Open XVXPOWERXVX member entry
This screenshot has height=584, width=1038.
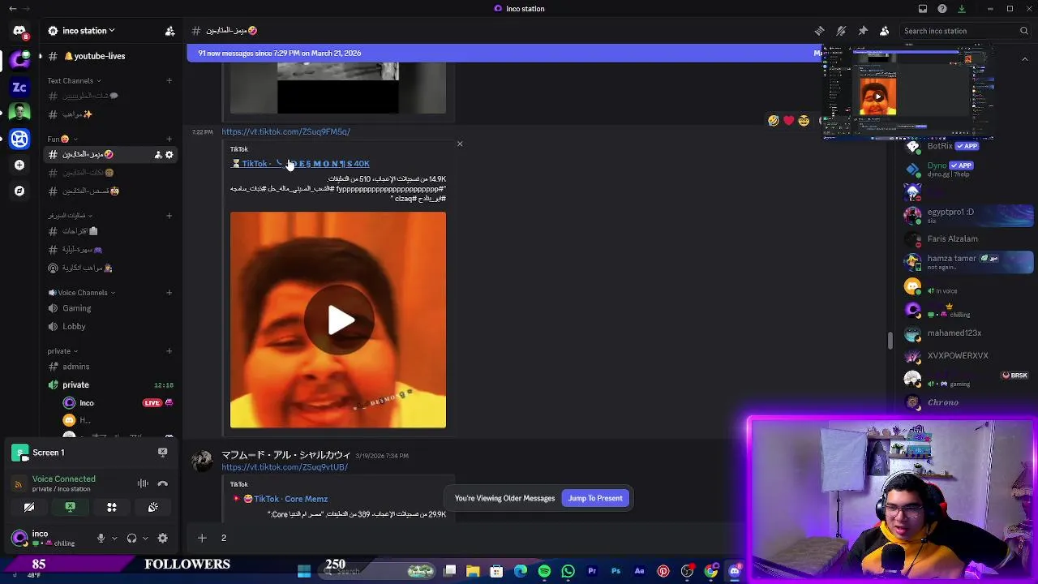pyautogui.click(x=968, y=355)
